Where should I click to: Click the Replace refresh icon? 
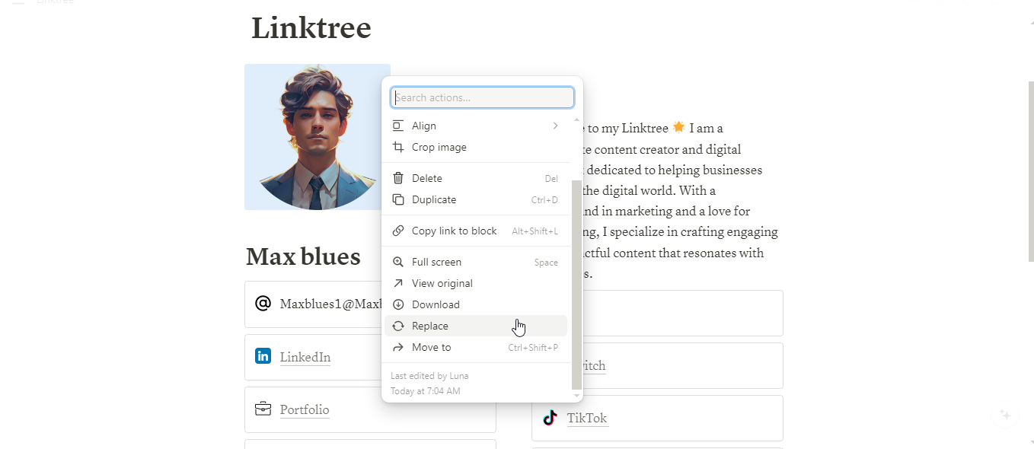coord(397,326)
